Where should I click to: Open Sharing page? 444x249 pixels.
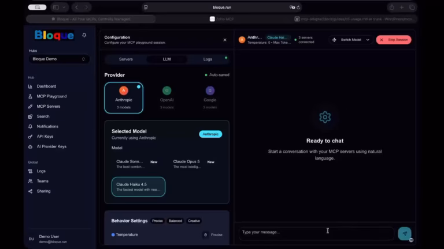tap(43, 191)
